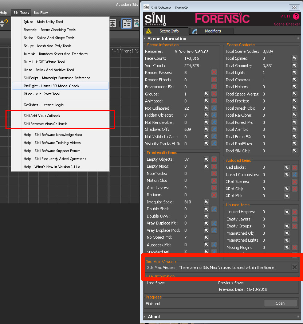Click the 3ds Max Viruses remove icon
This screenshot has width=303, height=324.
click(295, 268)
